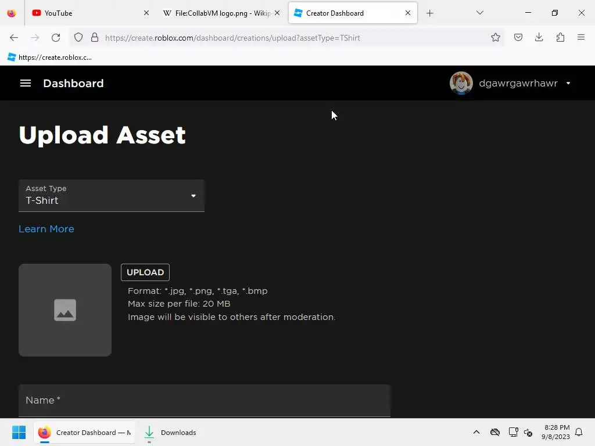
Task: View site security lock information
Action: coord(95,38)
